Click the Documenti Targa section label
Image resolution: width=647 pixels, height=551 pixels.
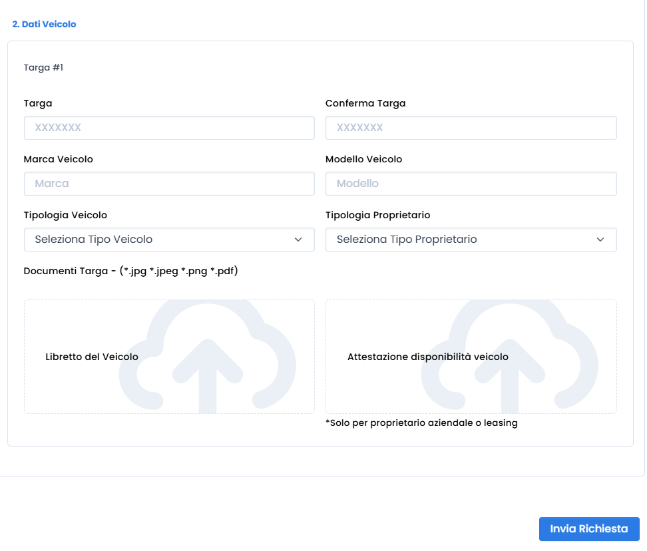point(130,271)
